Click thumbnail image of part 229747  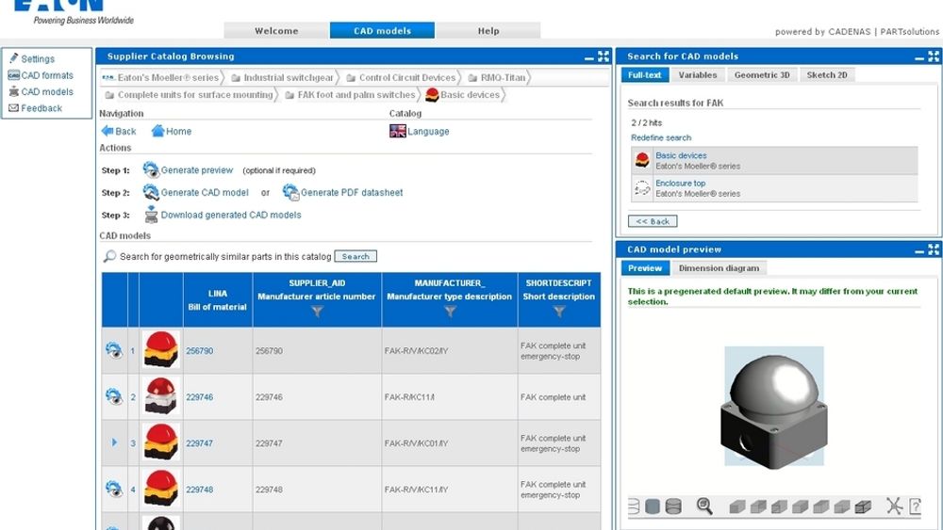coord(160,442)
